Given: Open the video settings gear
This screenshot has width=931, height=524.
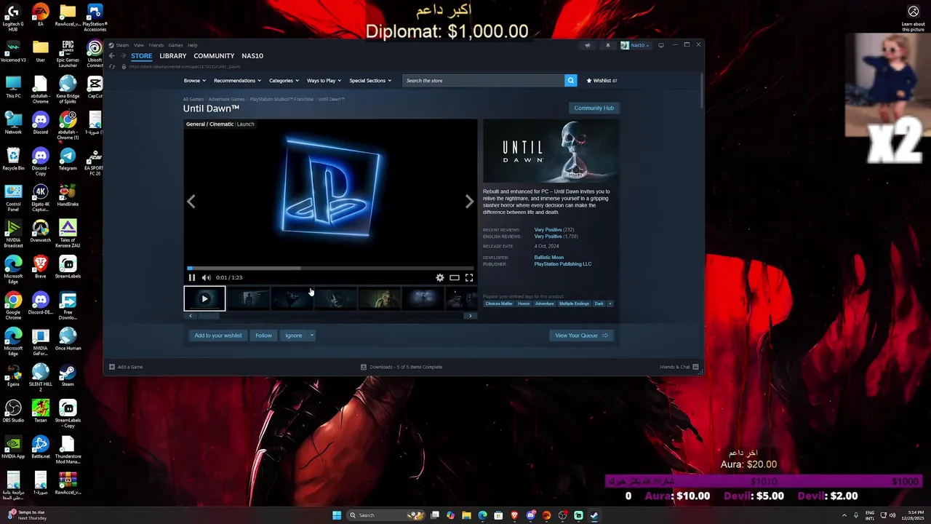Looking at the screenshot, I should (x=440, y=277).
